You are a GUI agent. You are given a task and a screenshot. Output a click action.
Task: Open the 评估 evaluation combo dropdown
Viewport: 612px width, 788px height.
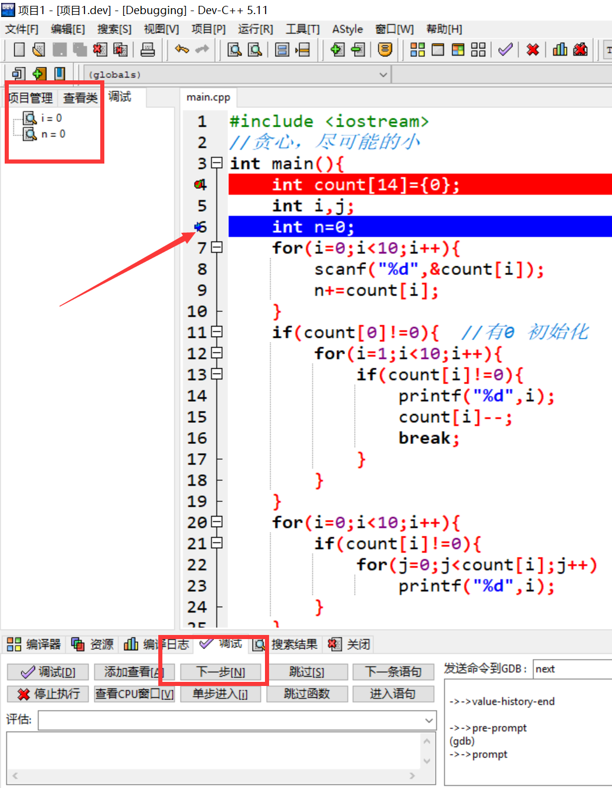pyautogui.click(x=427, y=720)
